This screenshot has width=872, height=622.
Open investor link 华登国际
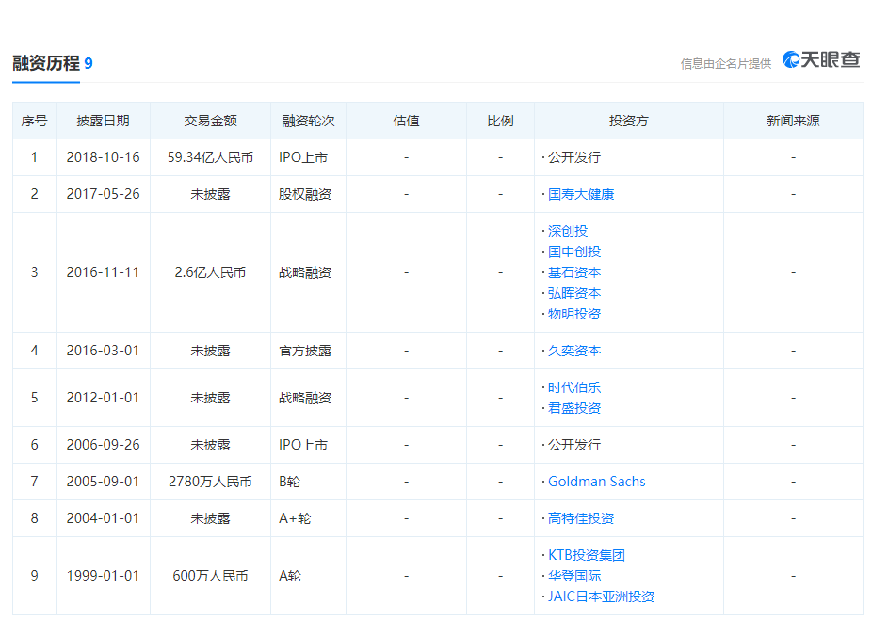pyautogui.click(x=574, y=576)
